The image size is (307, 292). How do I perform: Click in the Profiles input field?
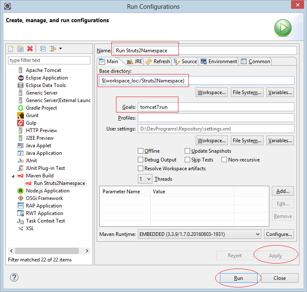(x=216, y=118)
